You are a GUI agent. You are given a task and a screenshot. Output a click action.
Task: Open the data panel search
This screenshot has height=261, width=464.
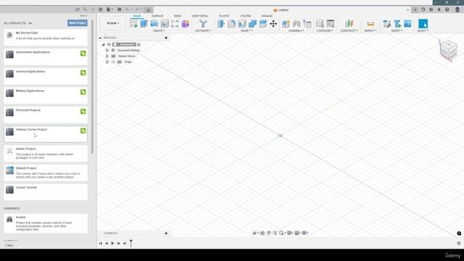(x=86, y=9)
